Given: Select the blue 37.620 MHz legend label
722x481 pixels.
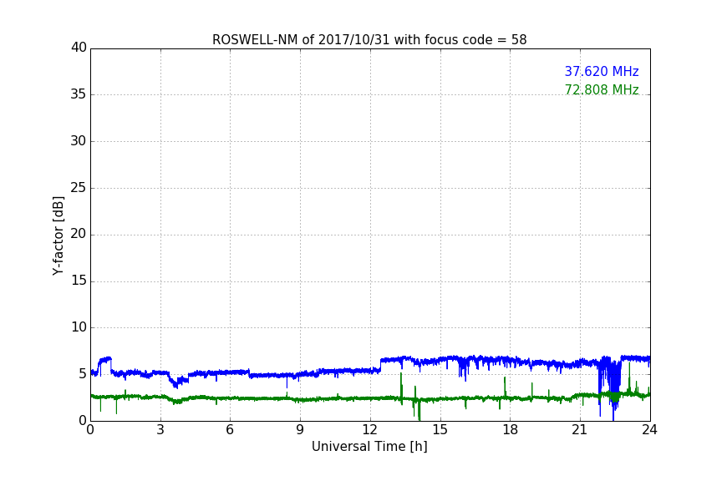Looking at the screenshot, I should pos(602,72).
